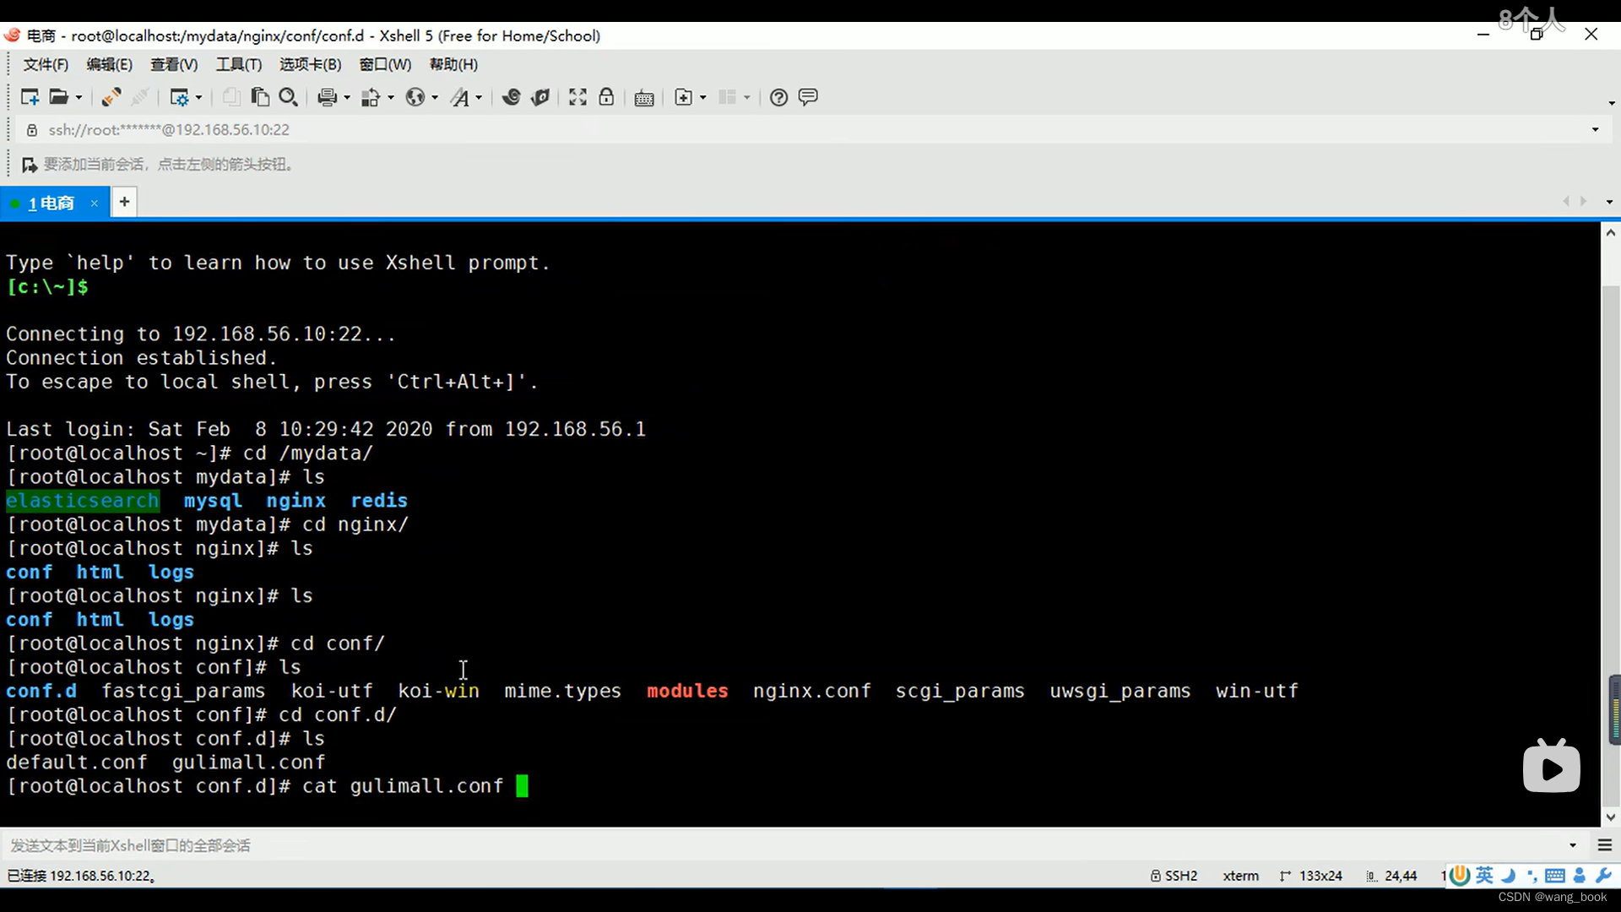This screenshot has width=1621, height=912.
Task: Click the Font letter A icon
Action: coord(459,97)
